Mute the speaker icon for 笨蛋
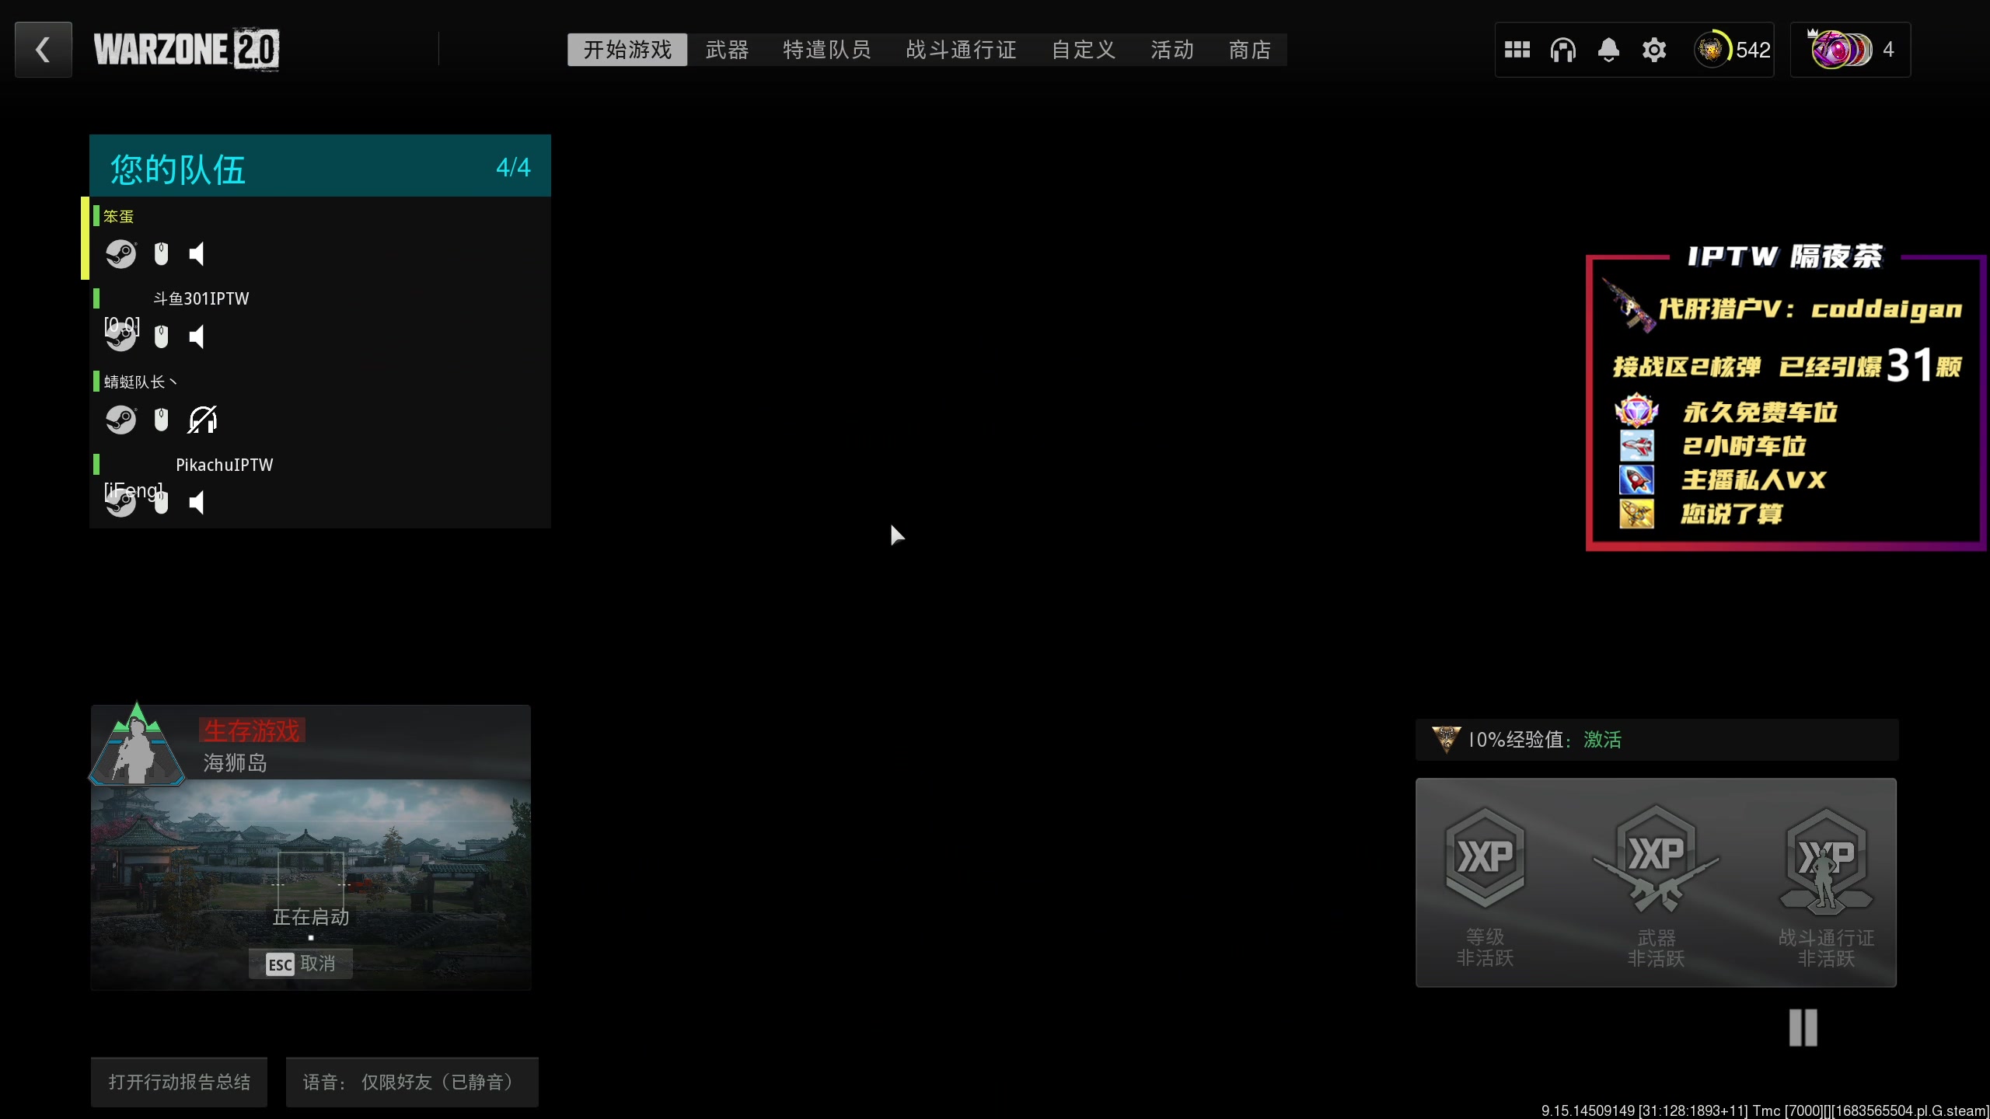Screen dimensions: 1990x1119 point(197,254)
